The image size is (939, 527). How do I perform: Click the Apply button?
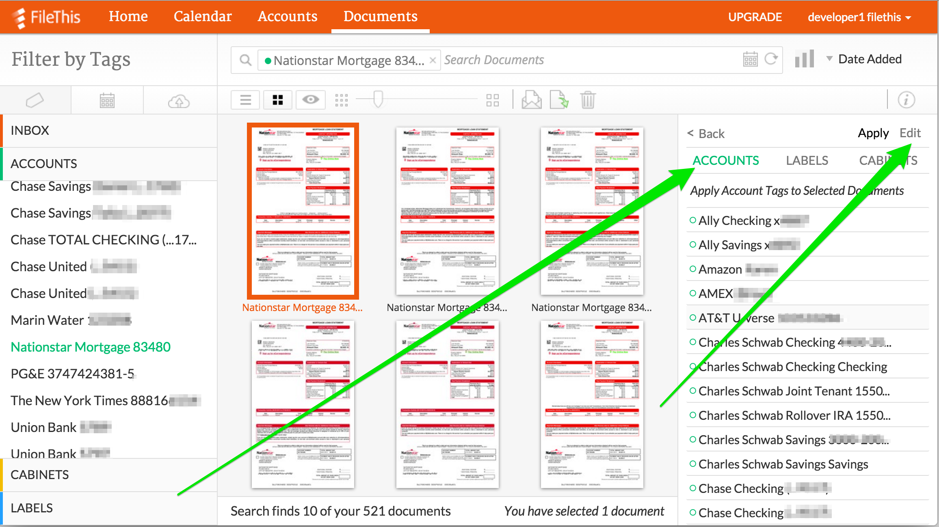873,133
